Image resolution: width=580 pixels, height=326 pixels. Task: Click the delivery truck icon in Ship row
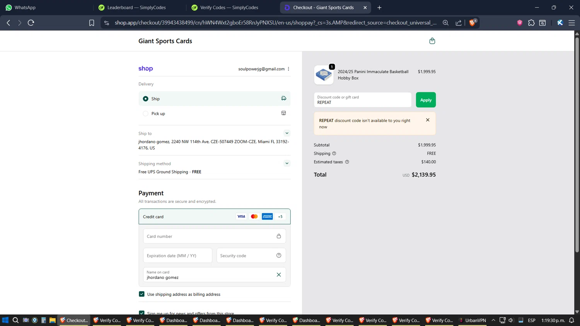(x=283, y=98)
